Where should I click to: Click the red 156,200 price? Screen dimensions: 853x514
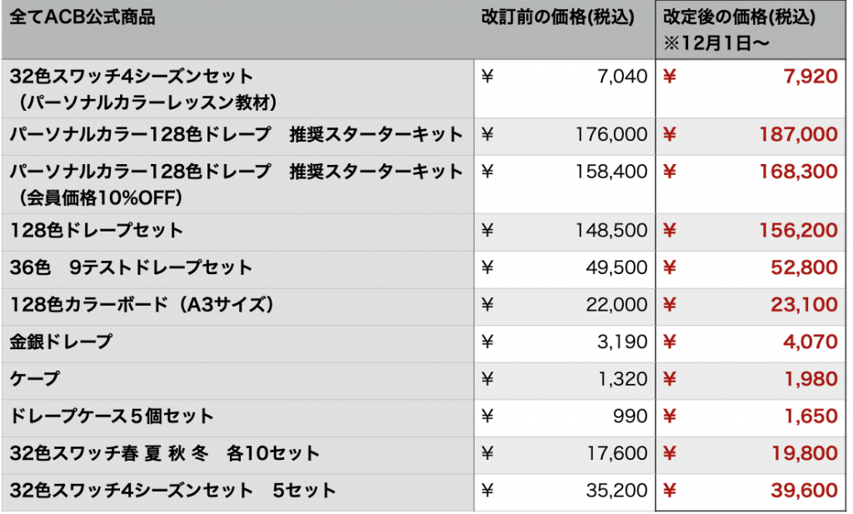click(798, 231)
